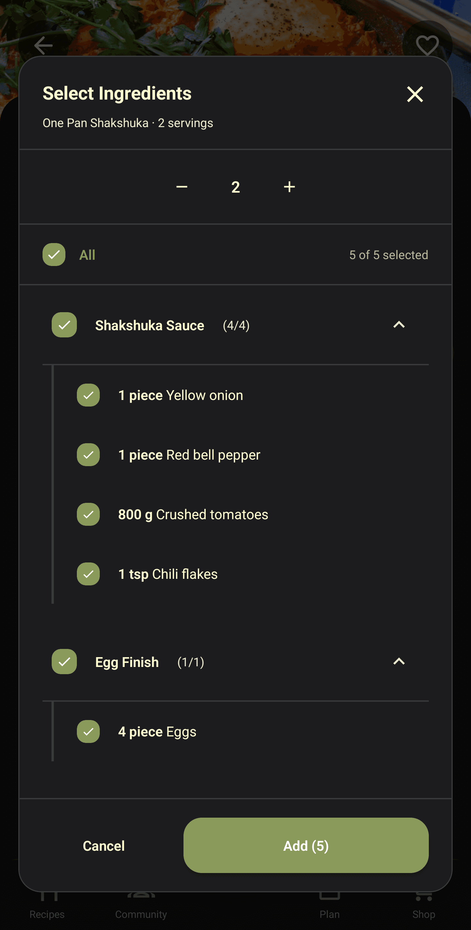Uncheck the Eggs ingredient
The width and height of the screenshot is (471, 930).
(88, 732)
